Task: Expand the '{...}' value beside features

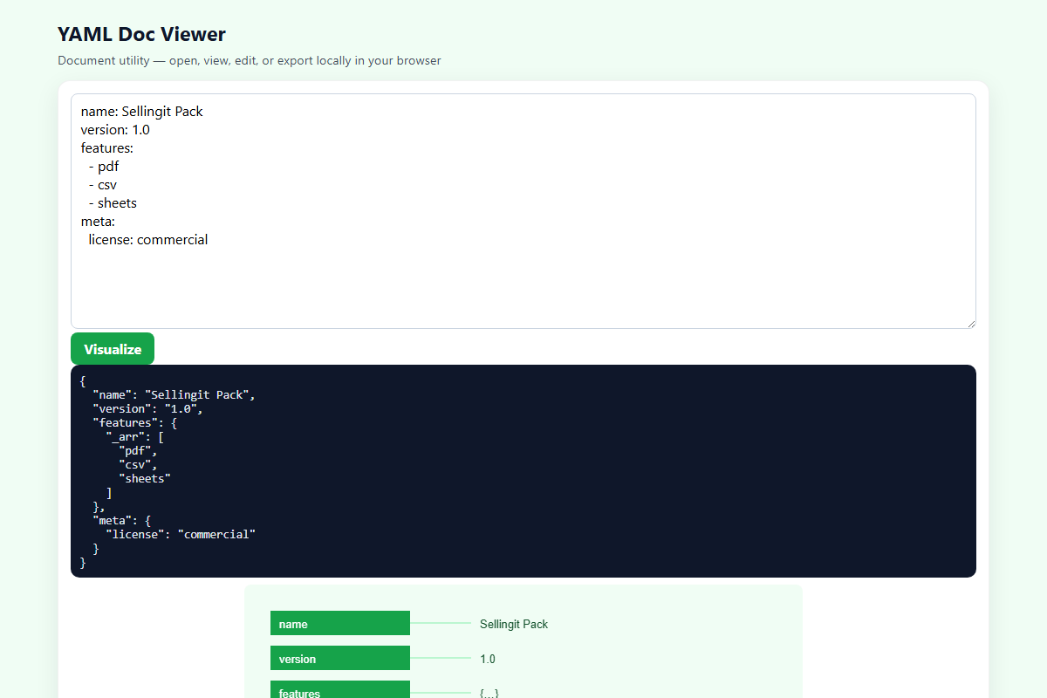Action: click(x=489, y=693)
